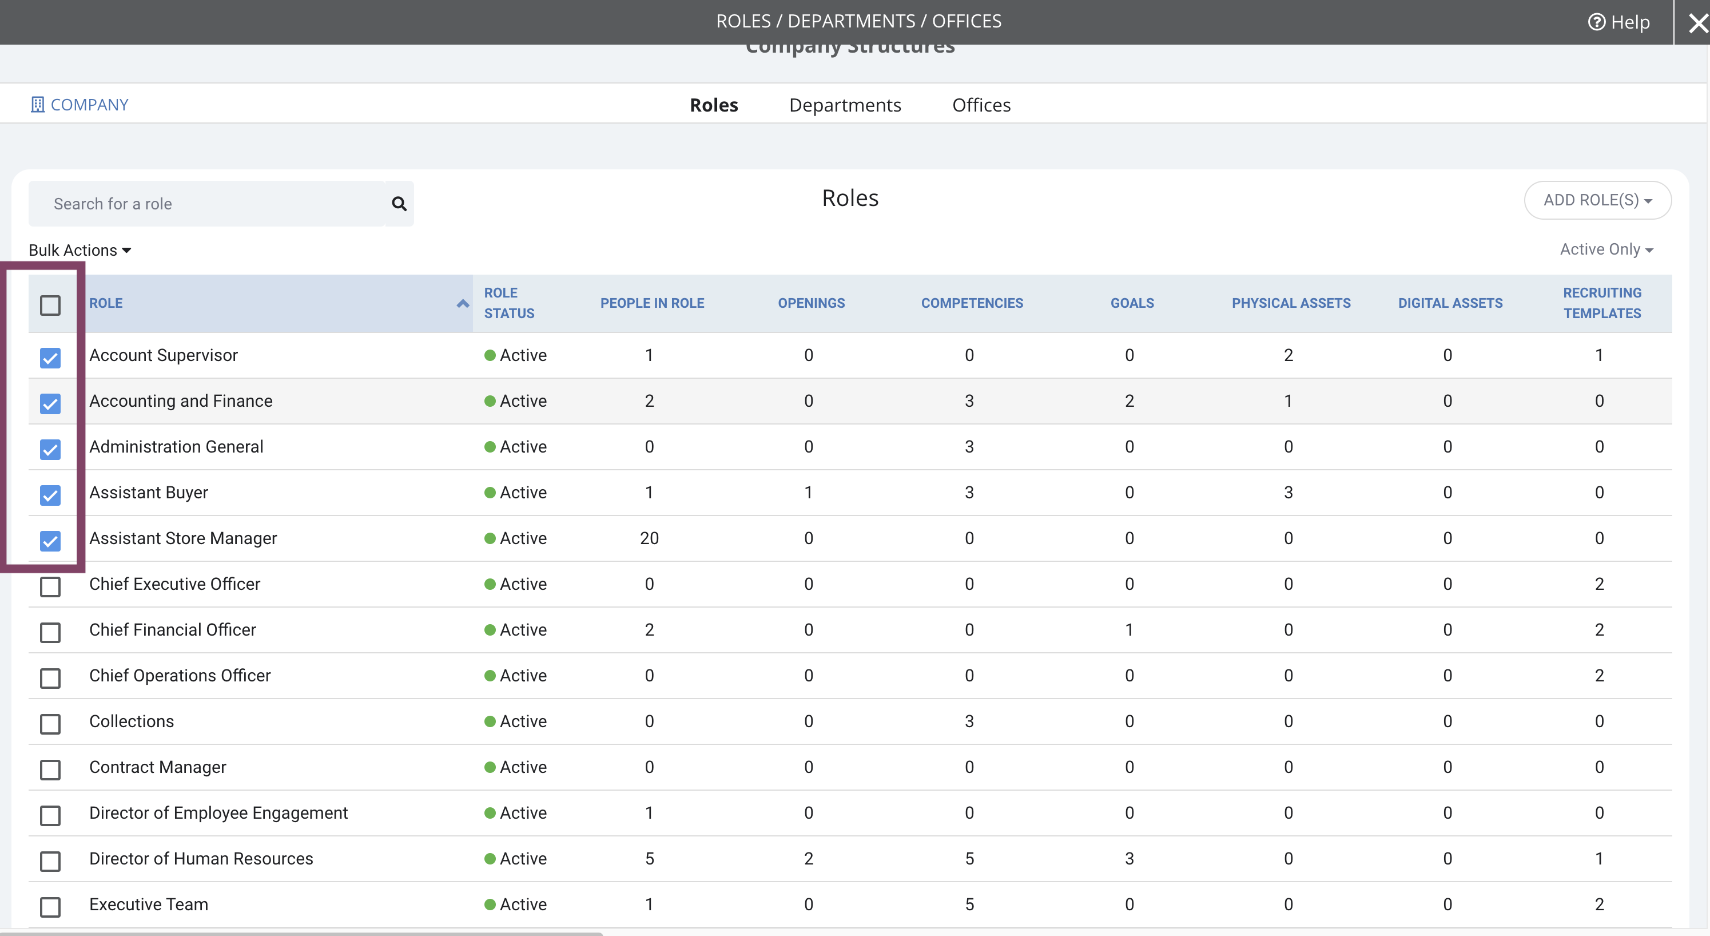Uncheck the Administration General checkbox
The image size is (1710, 936).
50,449
